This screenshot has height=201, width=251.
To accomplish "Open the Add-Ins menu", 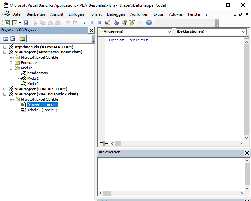I will 176,14.
